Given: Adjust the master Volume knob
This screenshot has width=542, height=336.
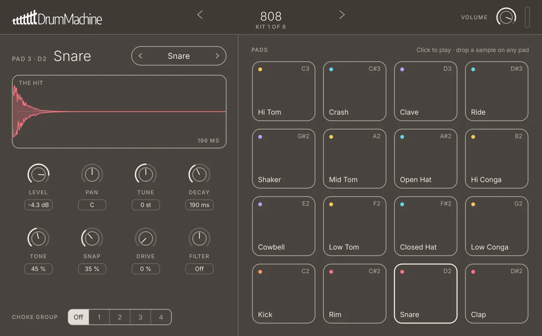Looking at the screenshot, I should 506,17.
